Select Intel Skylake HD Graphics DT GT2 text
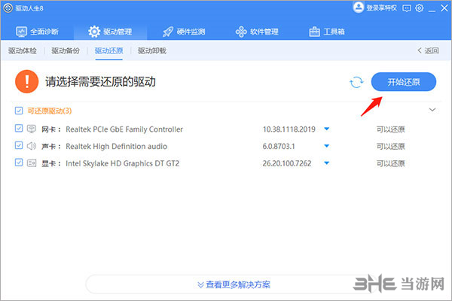The image size is (452, 301). (123, 163)
